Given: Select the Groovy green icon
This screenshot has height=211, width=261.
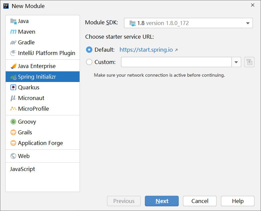Looking at the screenshot, I should pyautogui.click(x=13, y=122).
